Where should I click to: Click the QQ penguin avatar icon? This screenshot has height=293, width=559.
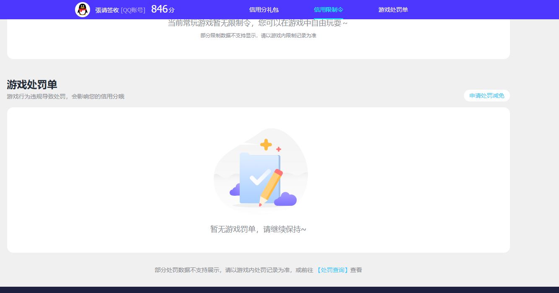click(83, 9)
